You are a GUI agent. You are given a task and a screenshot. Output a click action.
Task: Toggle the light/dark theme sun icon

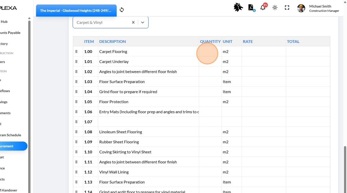coord(275,8)
